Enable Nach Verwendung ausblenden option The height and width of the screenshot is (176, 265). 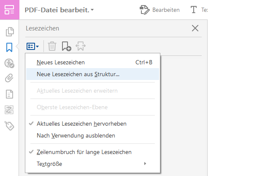[x=76, y=136]
